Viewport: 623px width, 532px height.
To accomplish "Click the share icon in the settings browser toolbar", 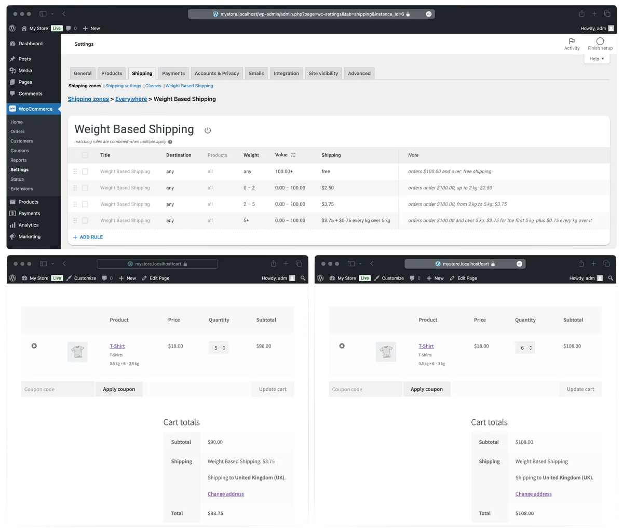I will 582,14.
